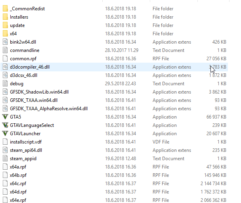Select the x64b.rpf file icon
This screenshot has height=203, width=241.
(5, 175)
